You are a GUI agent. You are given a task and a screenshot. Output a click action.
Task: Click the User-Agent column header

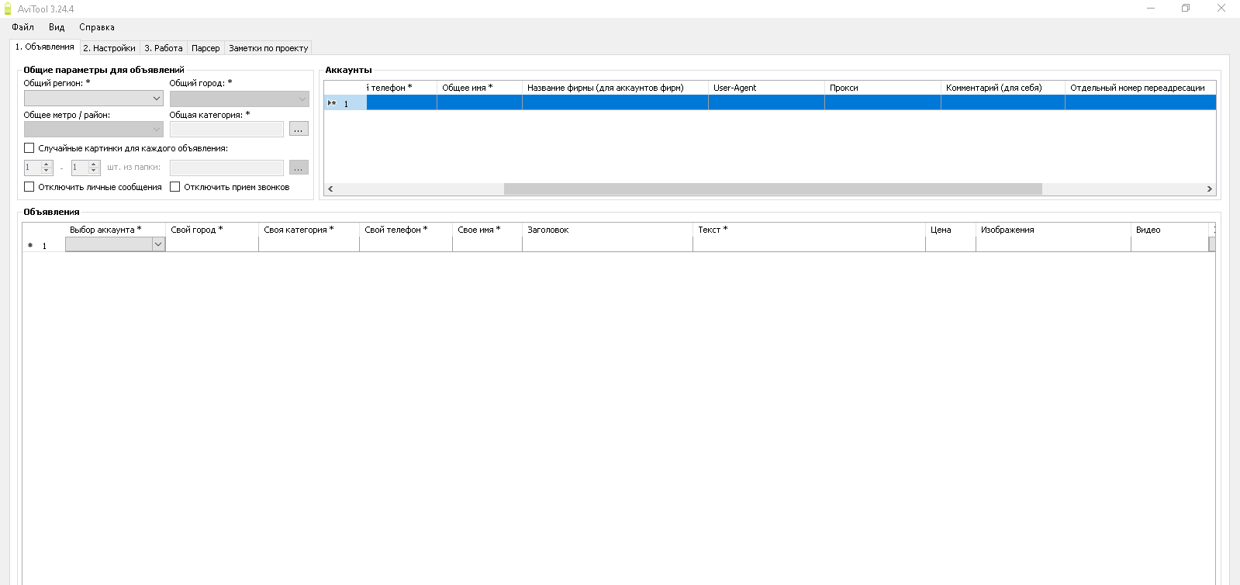766,88
